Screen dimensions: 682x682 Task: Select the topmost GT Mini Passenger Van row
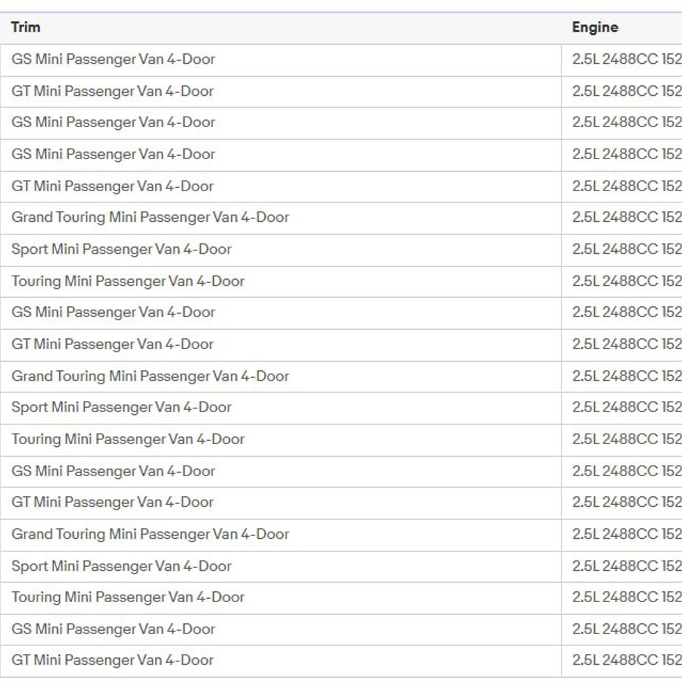coord(341,91)
